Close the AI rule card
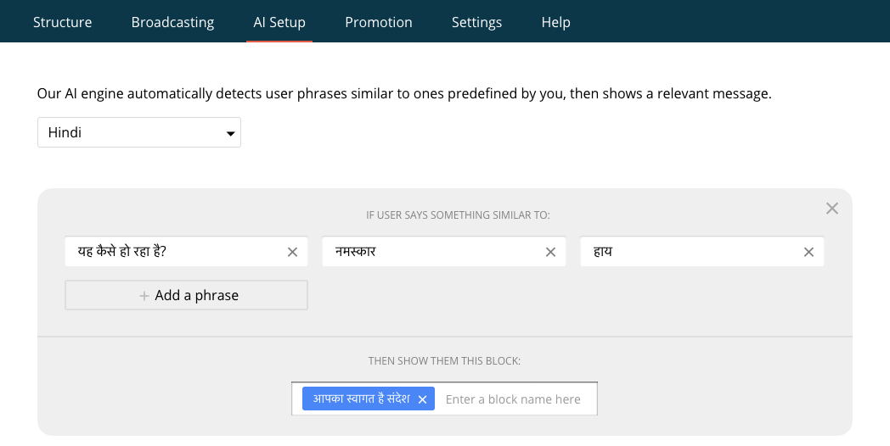Viewport: 890px width, 446px height. click(832, 209)
